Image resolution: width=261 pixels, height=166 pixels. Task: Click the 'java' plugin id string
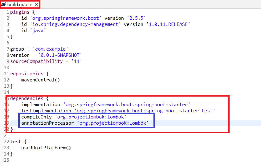(x=38, y=31)
